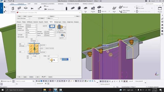The width and height of the screenshot is (164, 92).
Task: Click the Undo arrow in title bar
Action: click(x=9, y=1)
